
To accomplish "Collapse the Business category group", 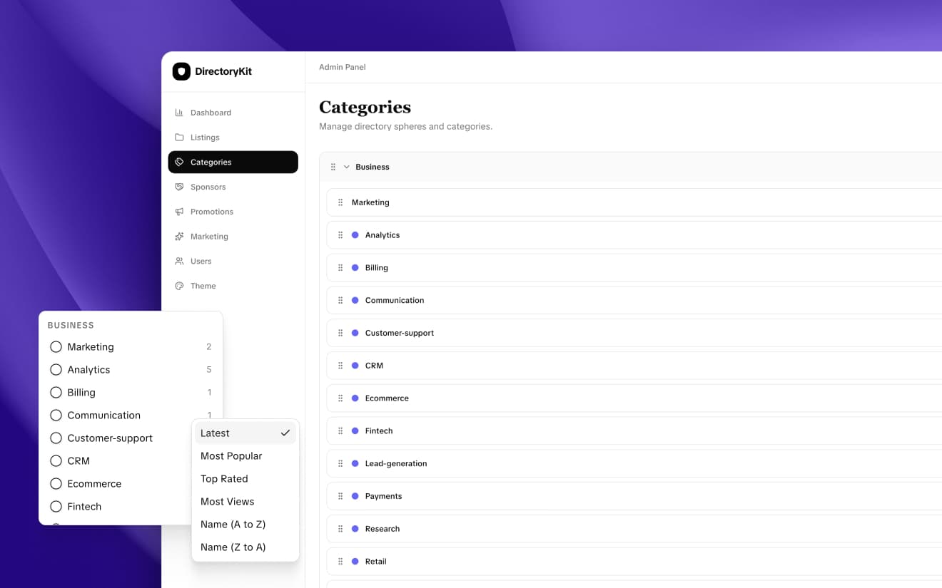I will [347, 166].
